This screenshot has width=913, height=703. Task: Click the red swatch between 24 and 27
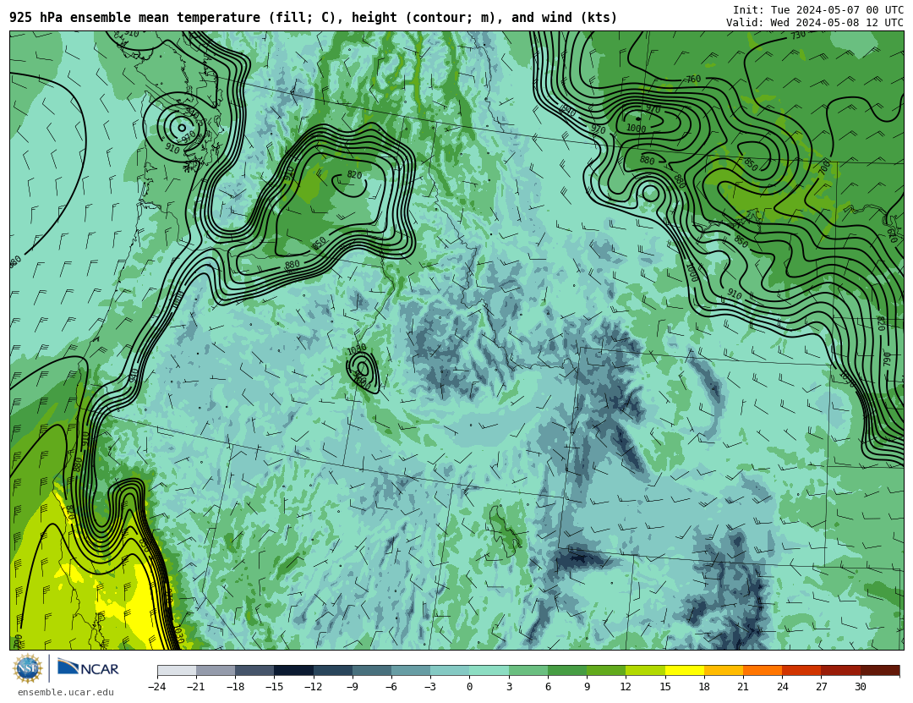tap(801, 670)
